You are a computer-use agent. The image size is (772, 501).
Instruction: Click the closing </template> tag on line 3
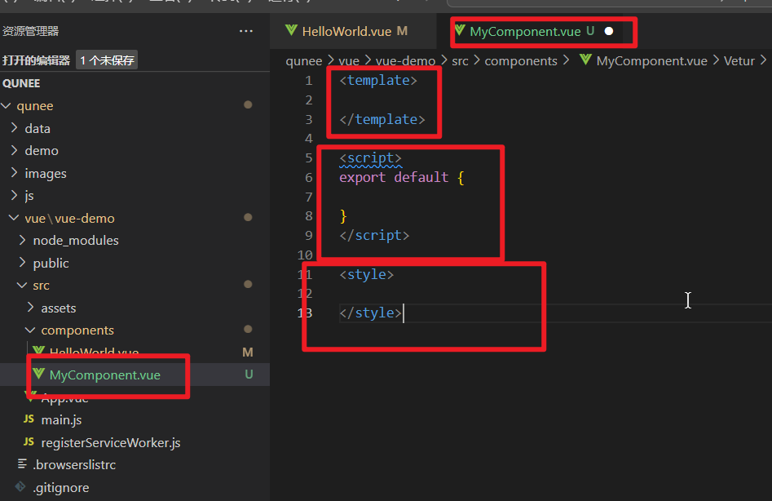pos(382,119)
